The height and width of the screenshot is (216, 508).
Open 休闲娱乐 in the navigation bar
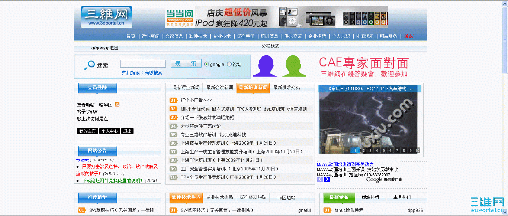tap(365, 36)
